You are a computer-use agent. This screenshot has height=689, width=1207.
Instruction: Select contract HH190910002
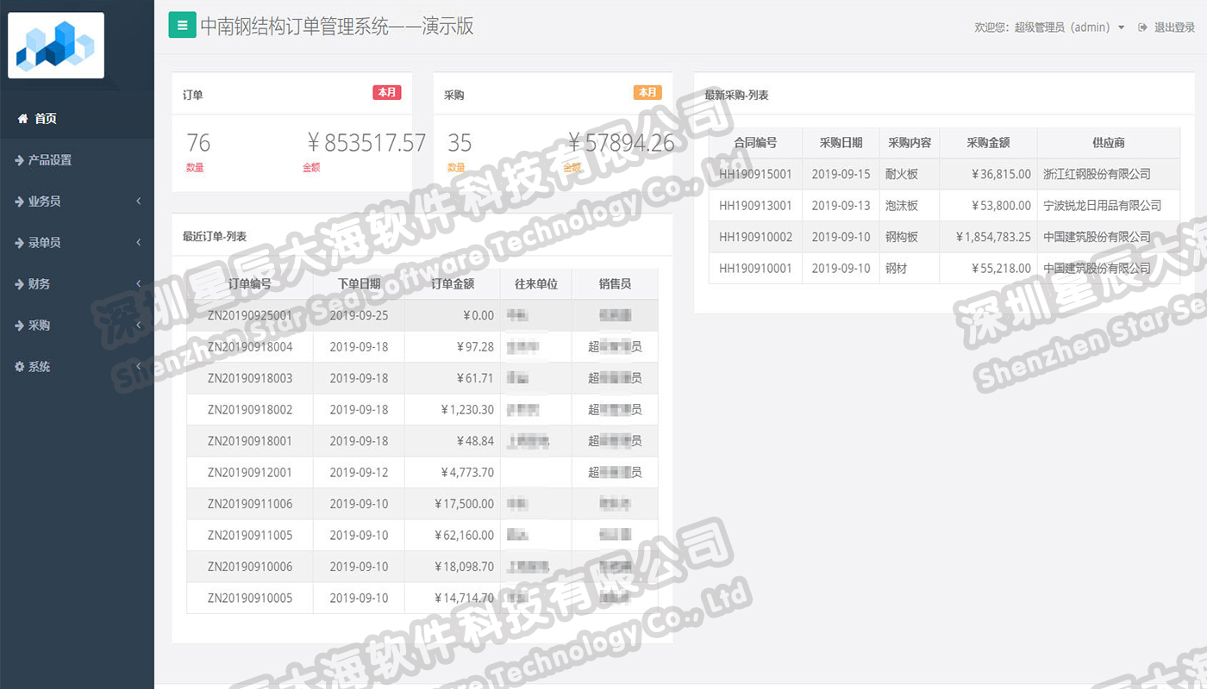(x=755, y=237)
